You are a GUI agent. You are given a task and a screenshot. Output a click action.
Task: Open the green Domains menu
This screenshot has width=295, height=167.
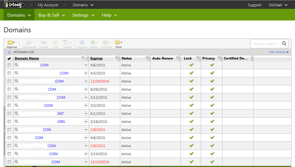coord(19,15)
